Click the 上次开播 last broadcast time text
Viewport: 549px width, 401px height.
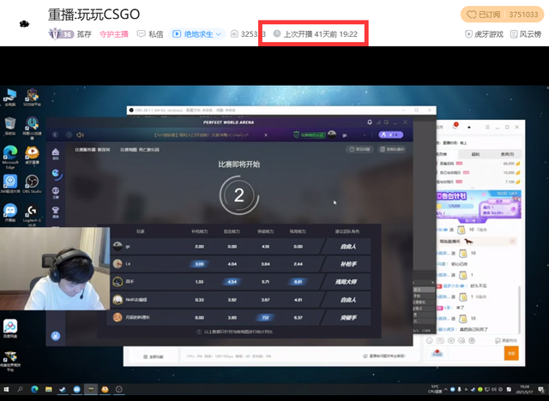tap(320, 34)
